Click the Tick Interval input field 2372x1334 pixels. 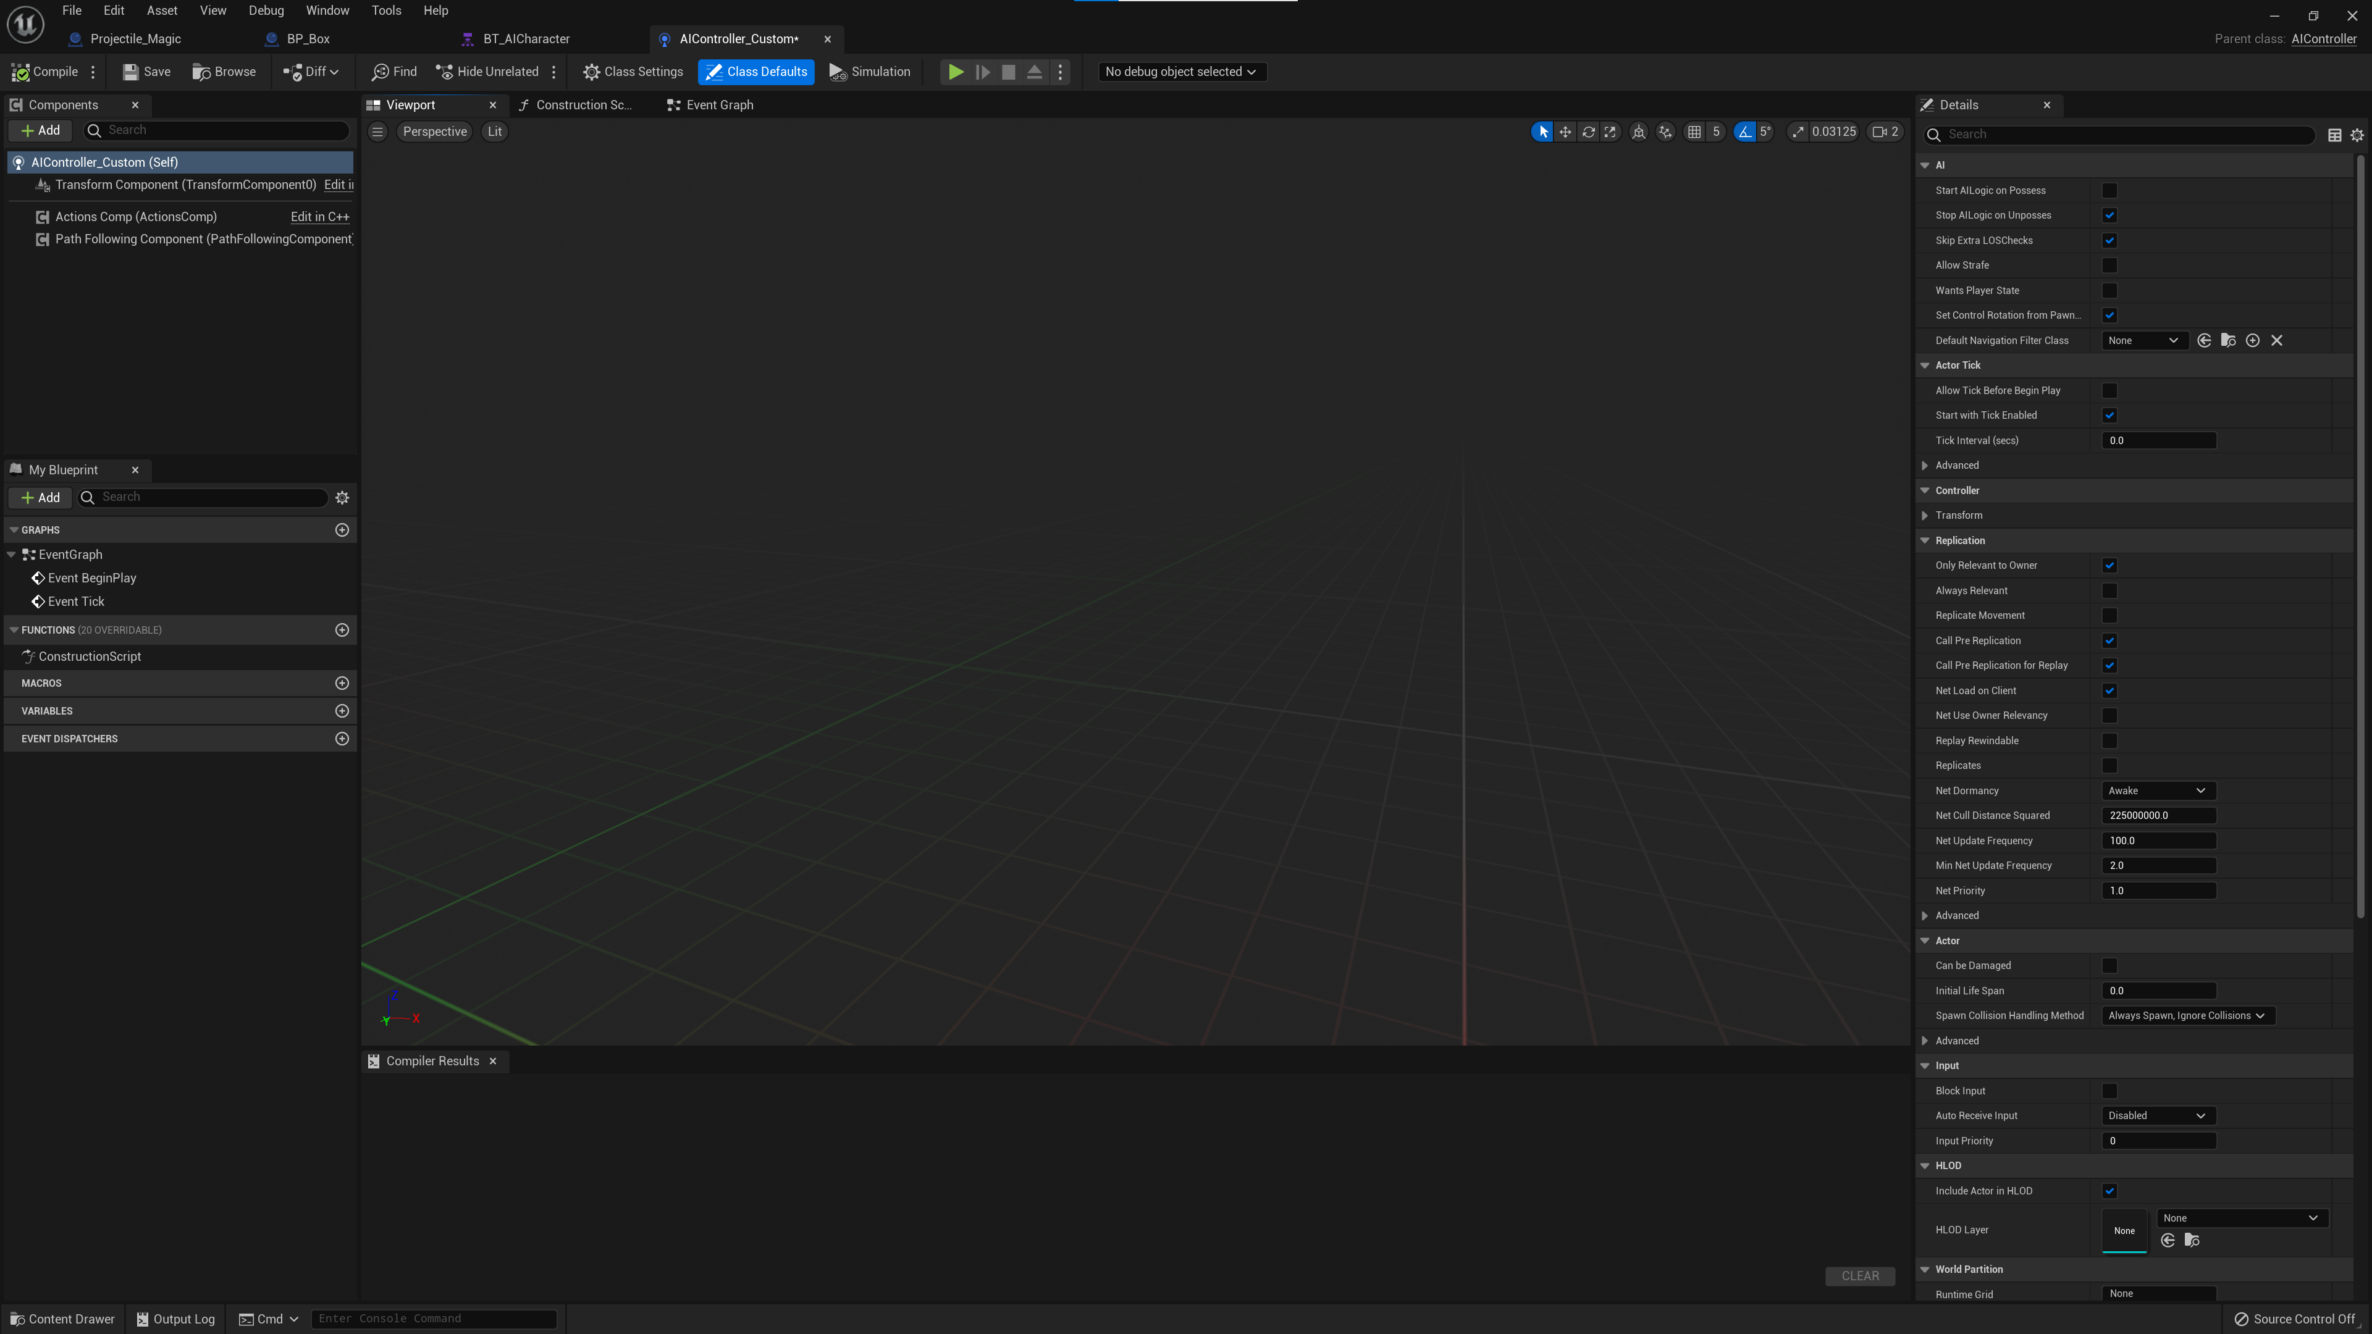[2158, 440]
